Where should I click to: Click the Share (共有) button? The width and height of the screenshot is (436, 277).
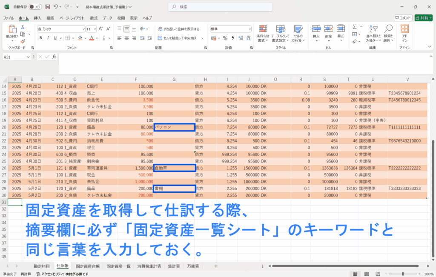pos(424,18)
